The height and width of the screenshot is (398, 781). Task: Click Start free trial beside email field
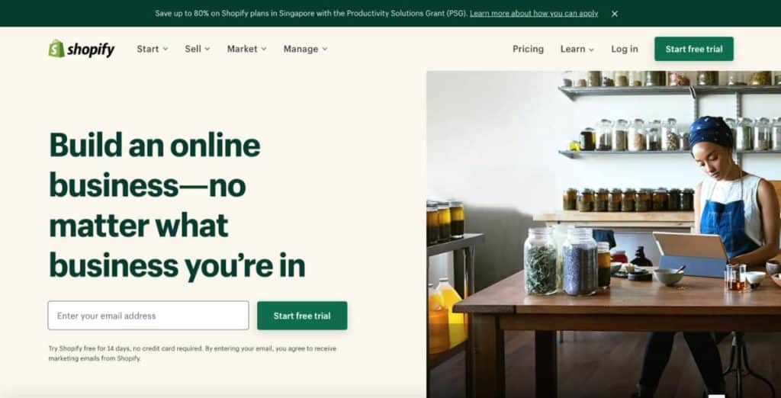[302, 316]
